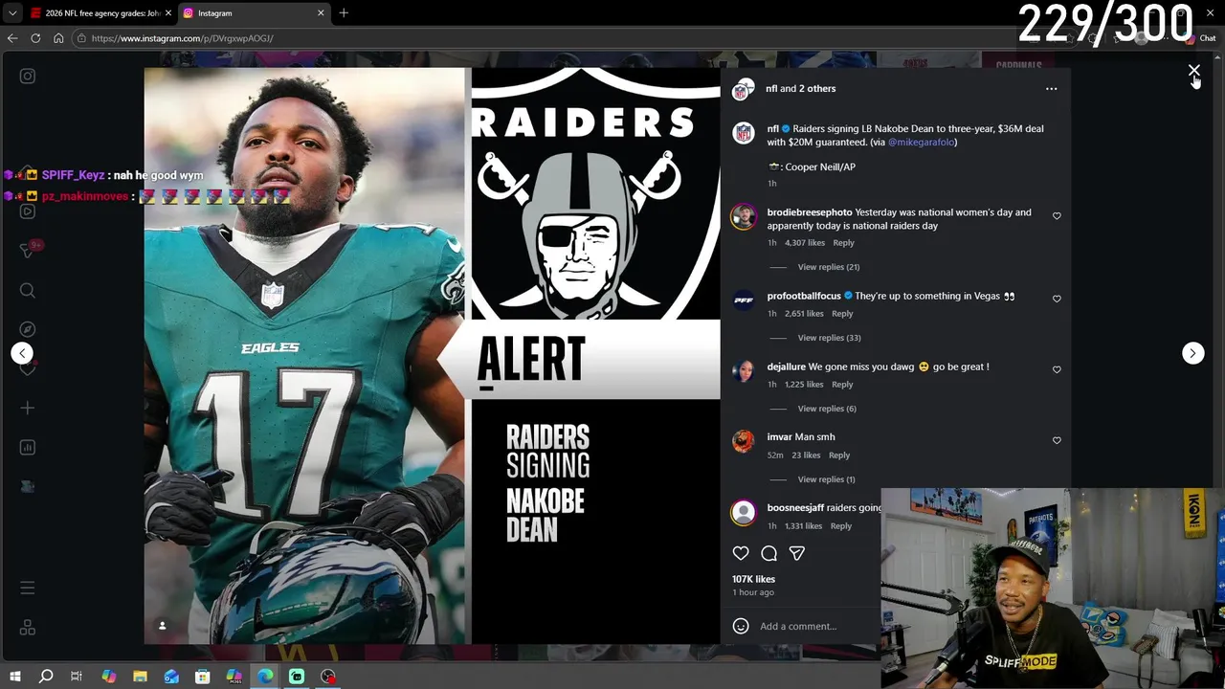Open File Explorer from taskbar
1225x689 pixels.
coord(140,677)
